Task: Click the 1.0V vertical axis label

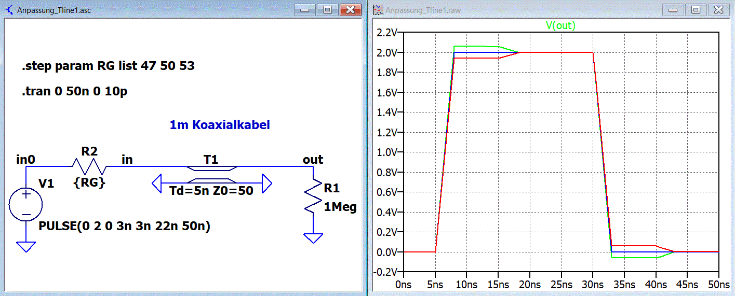Action: [386, 152]
